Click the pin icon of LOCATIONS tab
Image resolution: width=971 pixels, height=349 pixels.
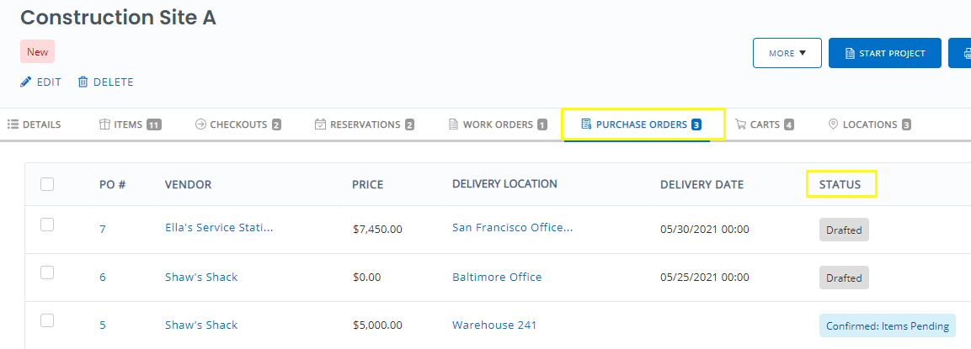[x=833, y=124]
